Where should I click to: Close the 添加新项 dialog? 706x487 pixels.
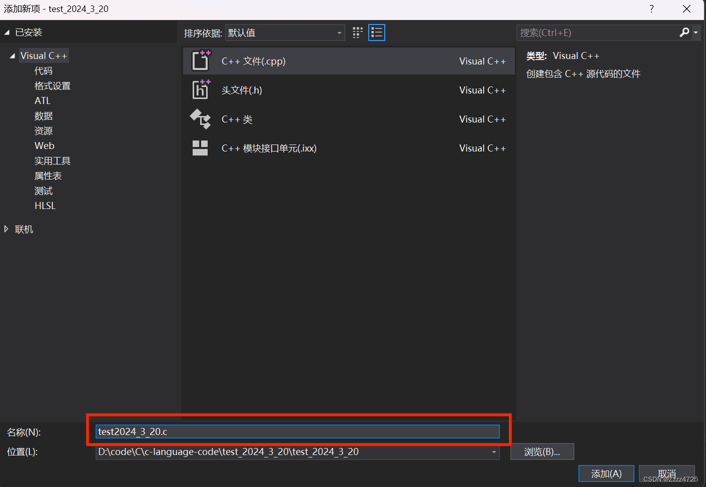point(687,9)
